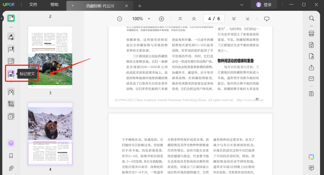Zoom in with the plus button
This screenshot has height=175, width=324.
[161, 19]
